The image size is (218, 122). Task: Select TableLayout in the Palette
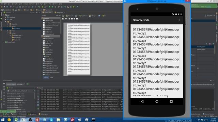click(48, 27)
